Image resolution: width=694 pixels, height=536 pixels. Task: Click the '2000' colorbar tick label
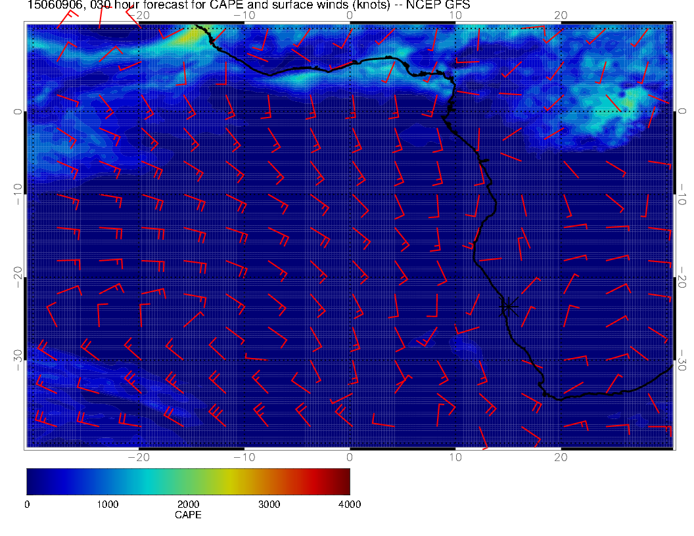[188, 504]
